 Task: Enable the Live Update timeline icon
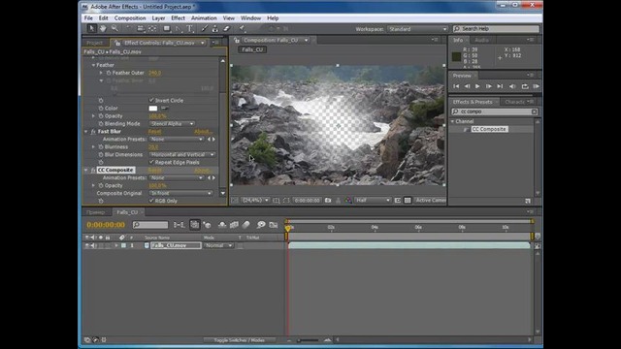pyautogui.click(x=194, y=225)
